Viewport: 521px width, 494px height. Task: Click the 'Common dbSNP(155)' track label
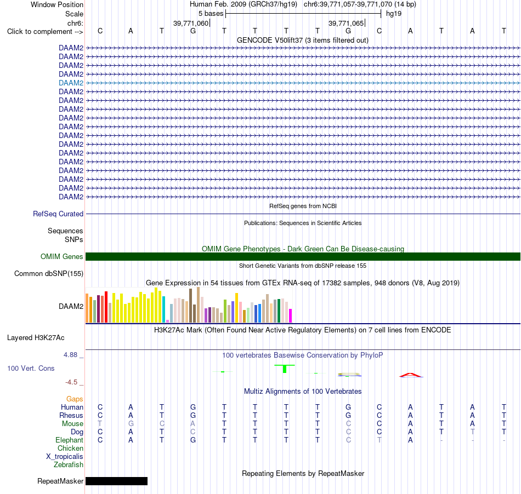pos(49,274)
